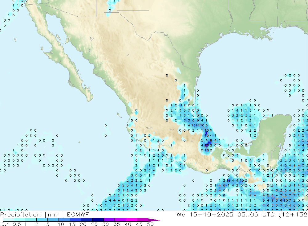Click the '10' legend value

coord(61,224)
